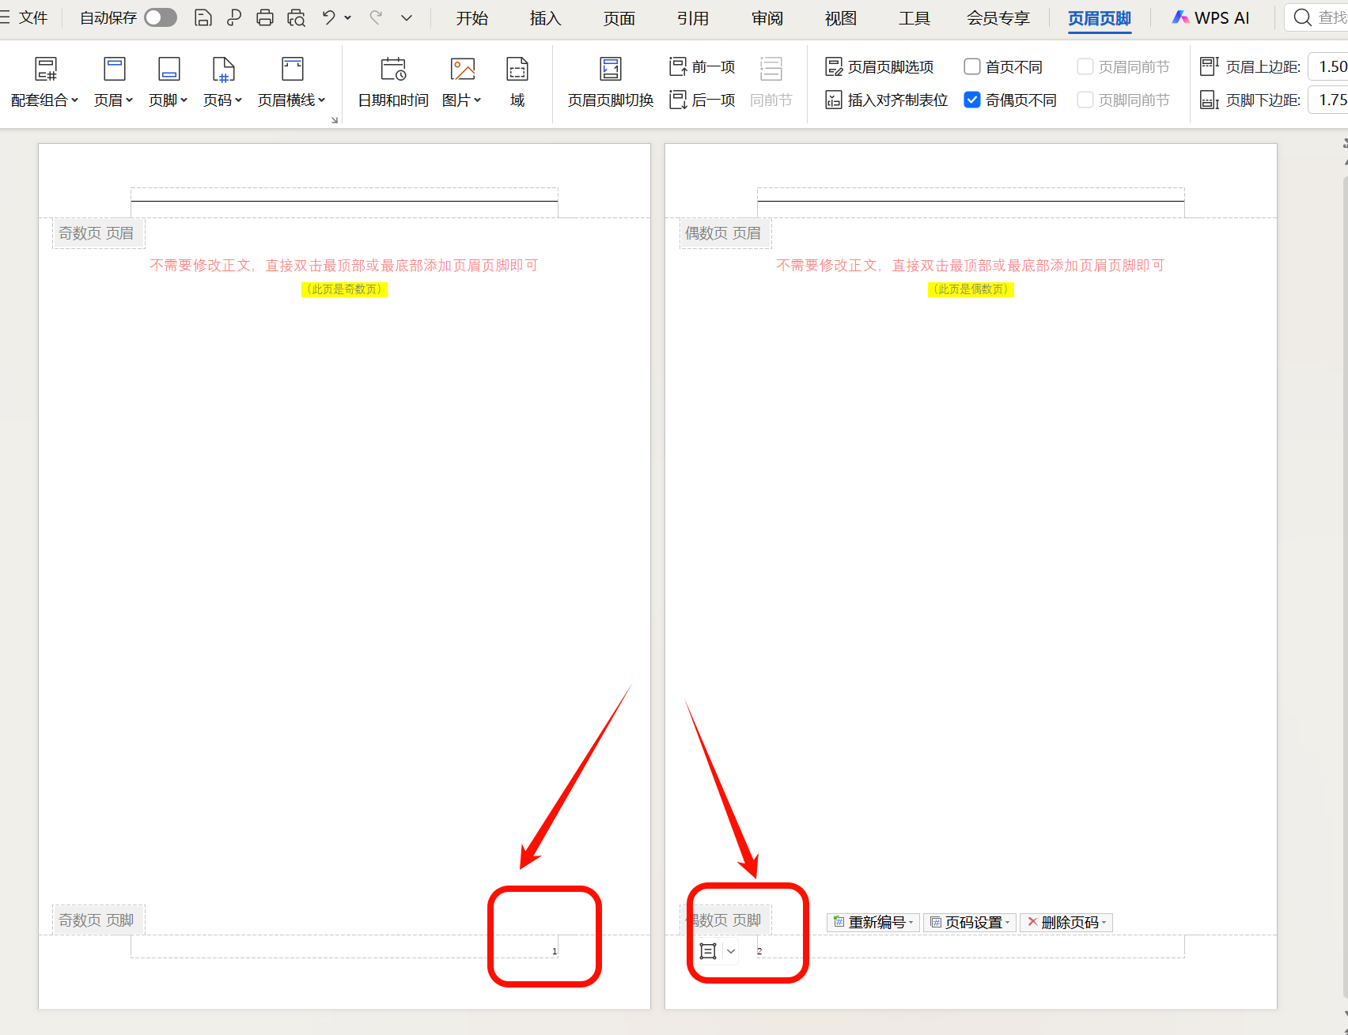This screenshot has height=1035, width=1348.
Task: Click 插入对齐制表位
Action: [887, 100]
